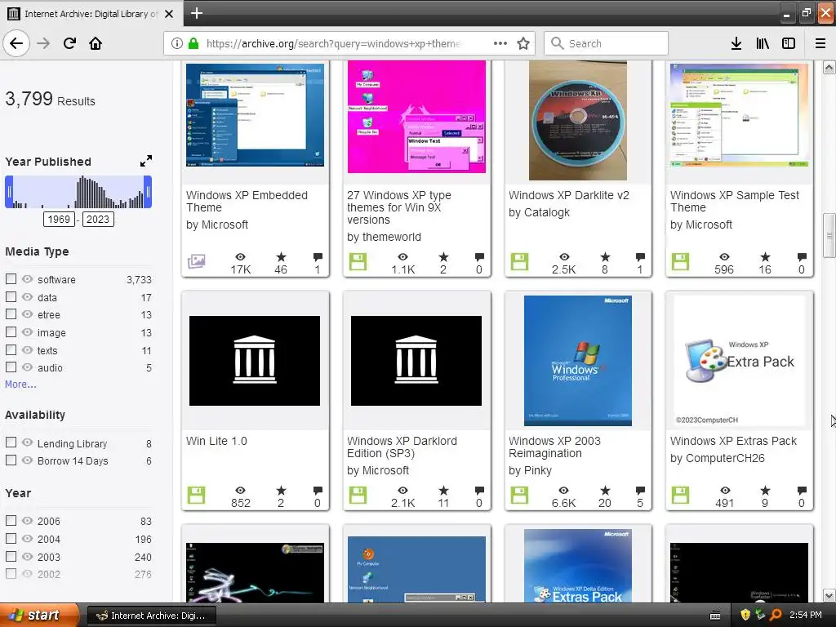
Task: Open security shield tray icon
Action: pyautogui.click(x=745, y=615)
